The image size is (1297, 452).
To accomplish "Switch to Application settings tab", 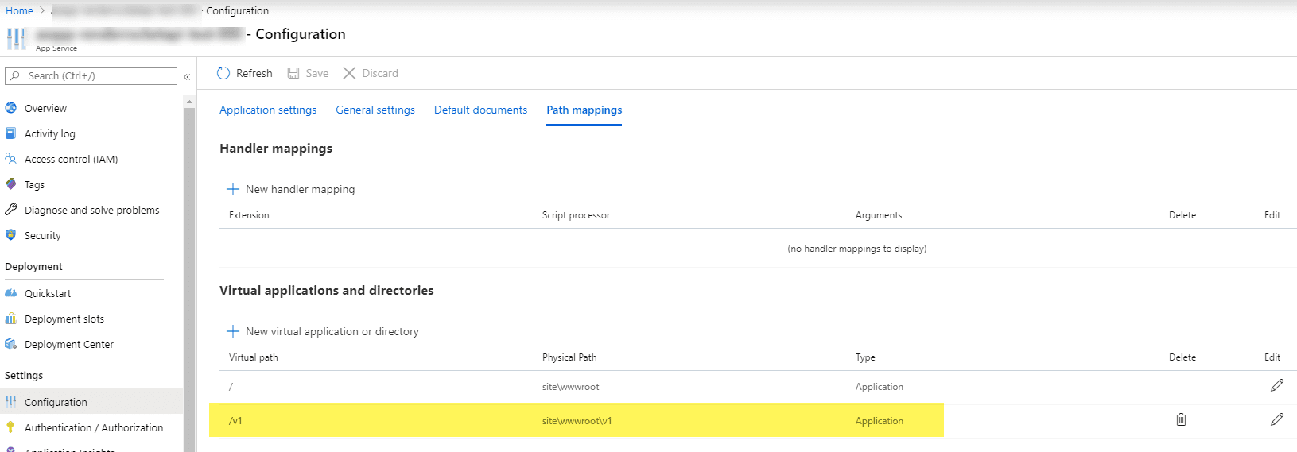I will point(268,110).
